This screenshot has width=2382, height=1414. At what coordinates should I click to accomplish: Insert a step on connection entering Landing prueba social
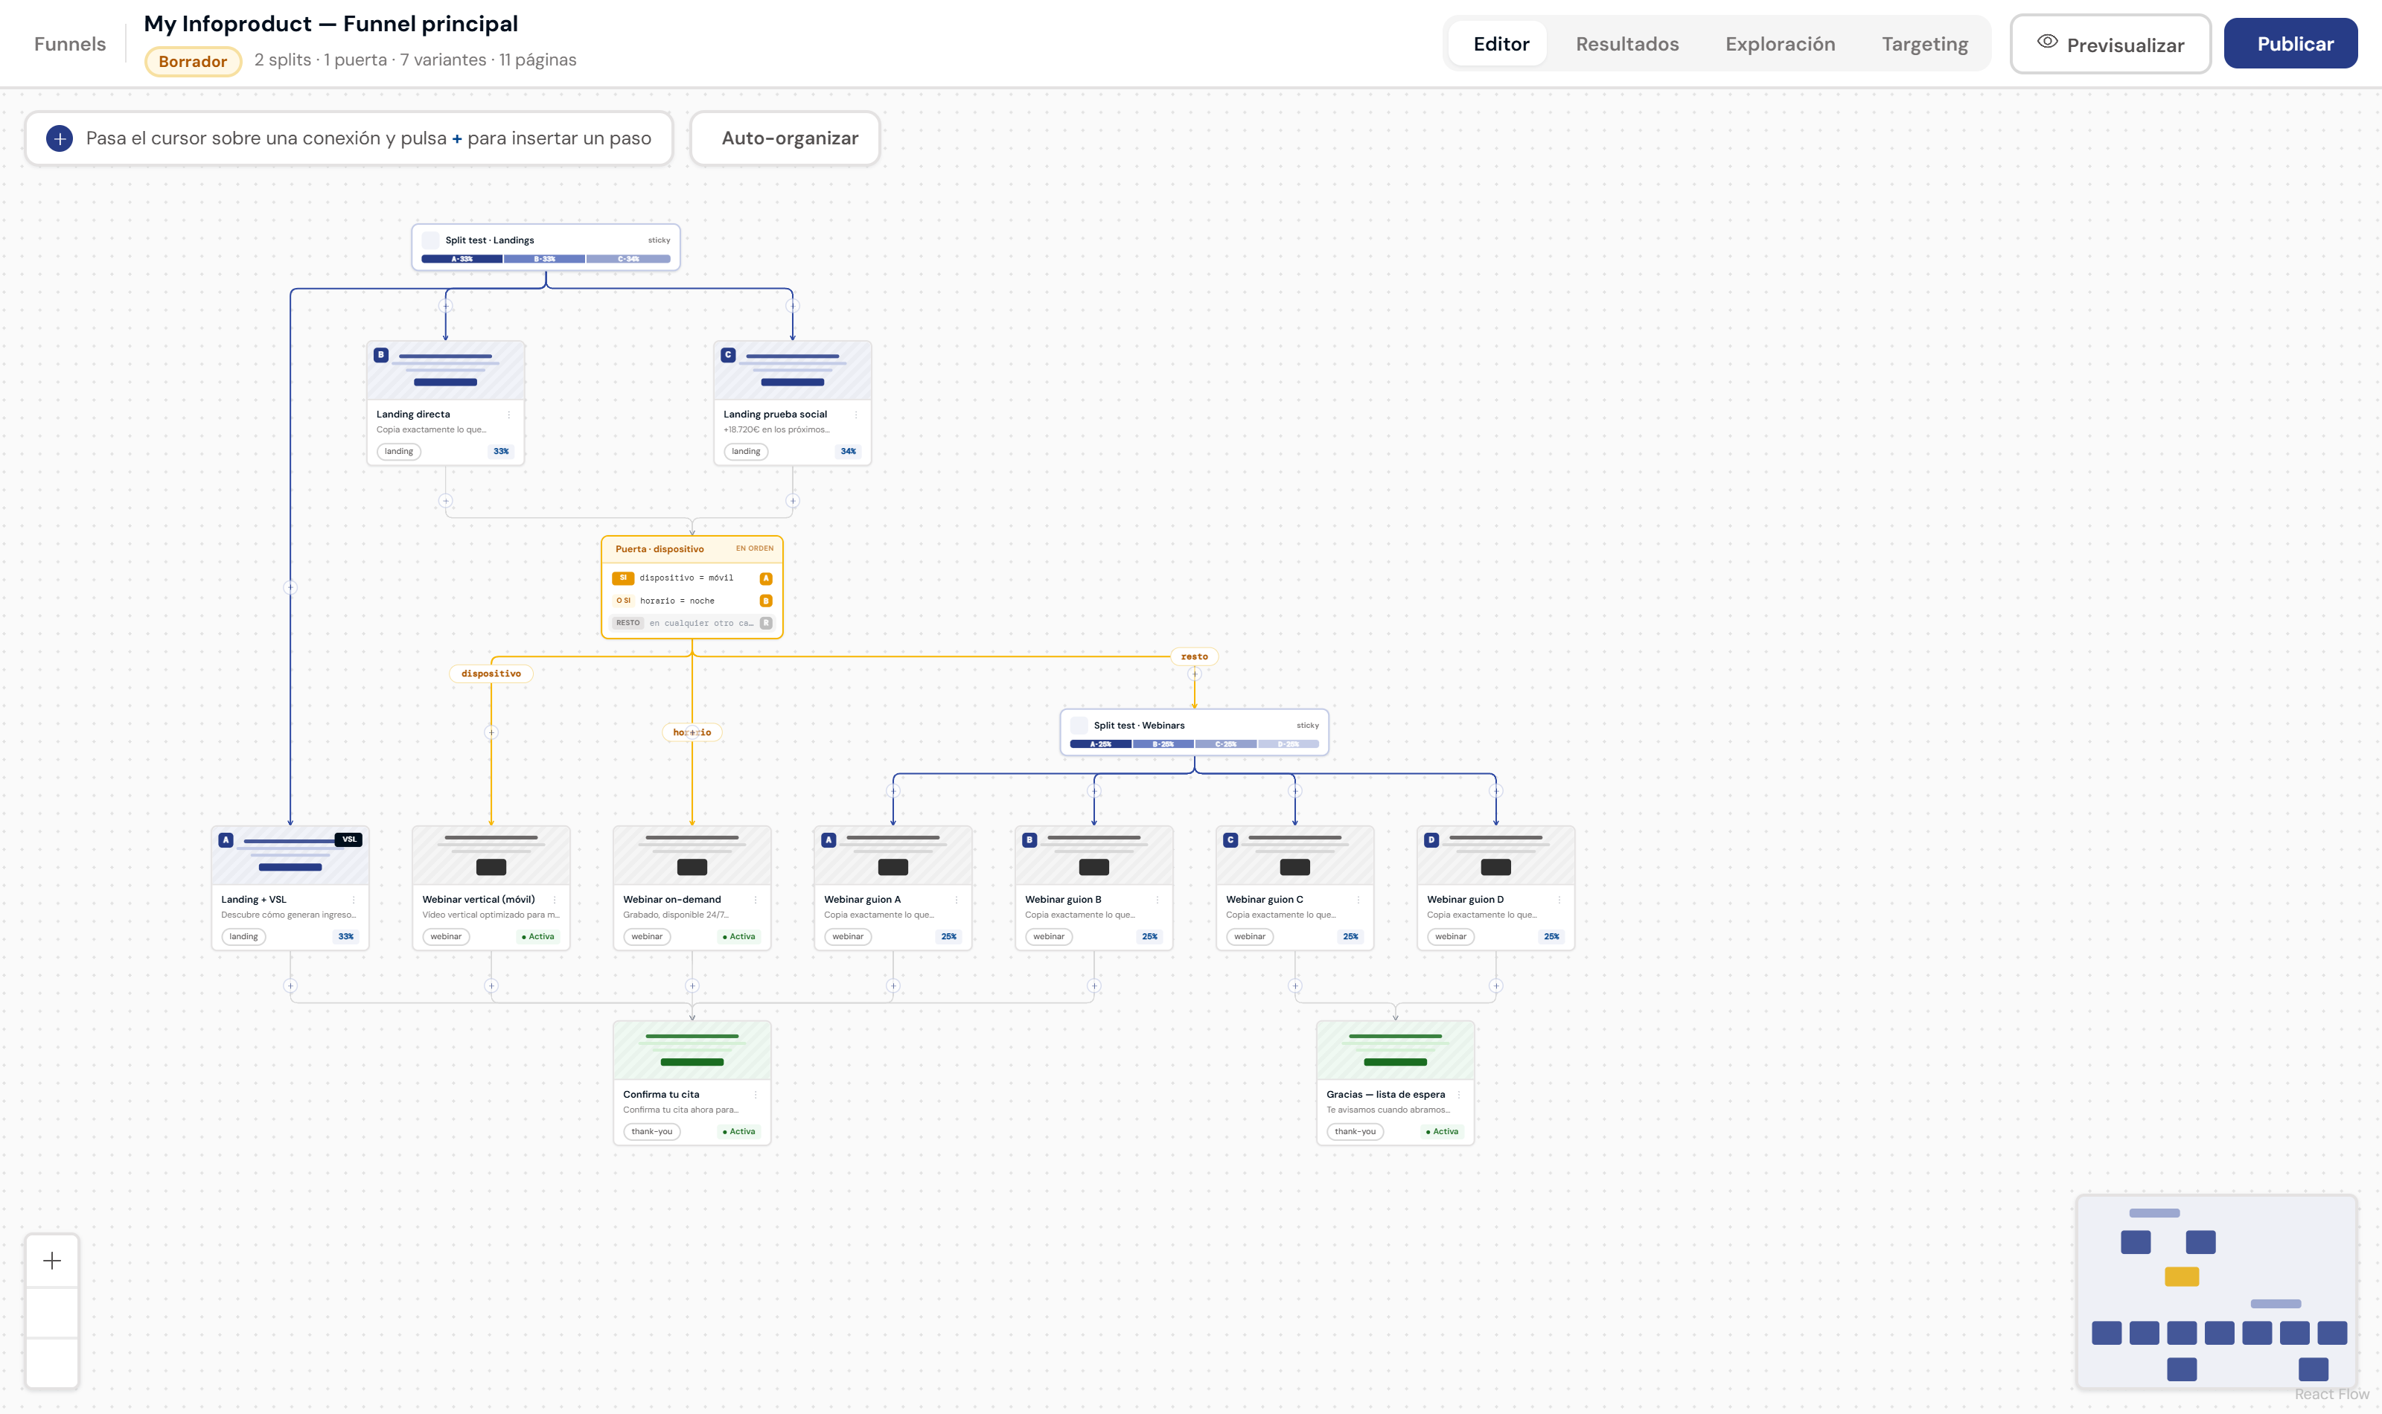[x=792, y=306]
